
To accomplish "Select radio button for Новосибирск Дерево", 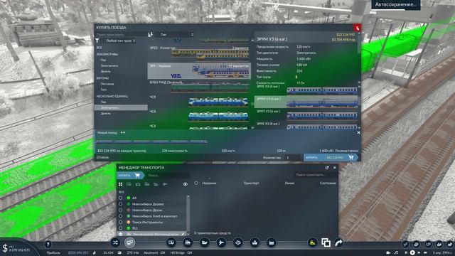I will [120, 204].
